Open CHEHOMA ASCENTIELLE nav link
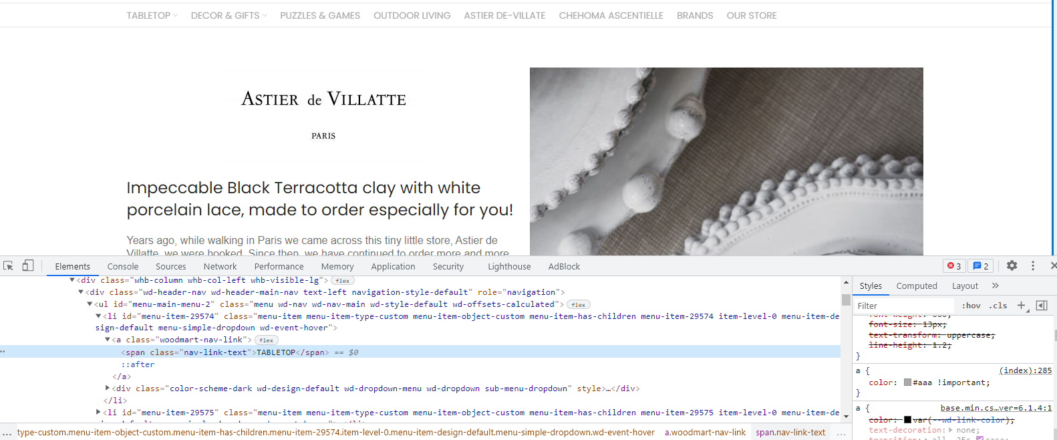Viewport: 1057px width, 440px height. (611, 15)
